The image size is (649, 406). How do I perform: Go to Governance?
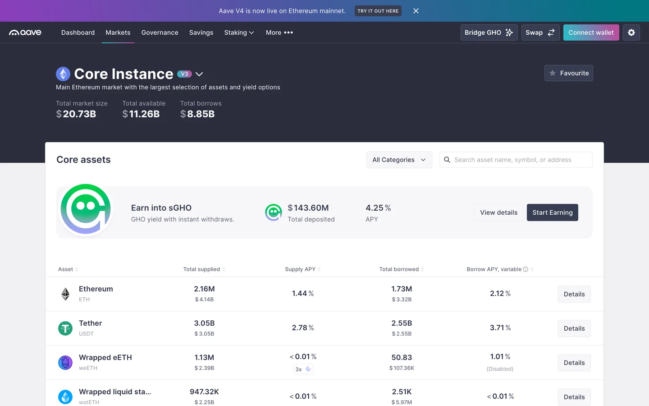[x=160, y=32]
